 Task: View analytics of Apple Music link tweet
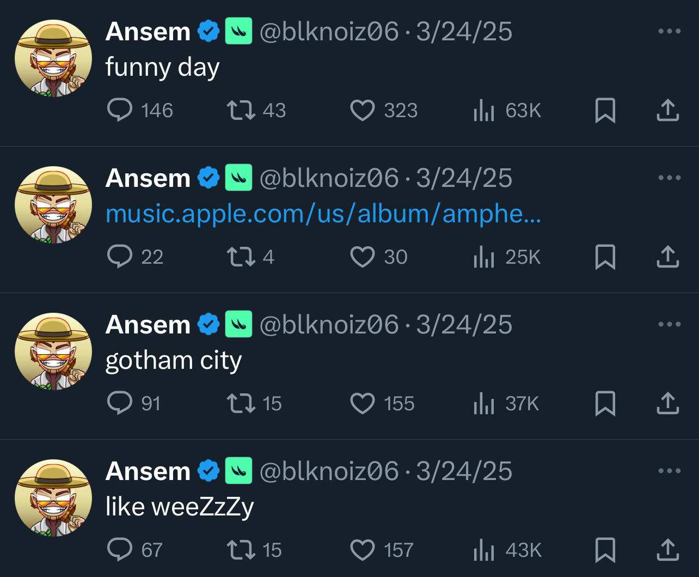pos(484,257)
